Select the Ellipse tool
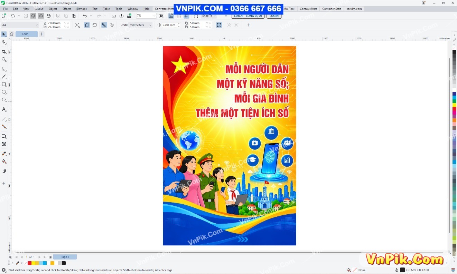This screenshot has width=457, height=274. click(4, 92)
